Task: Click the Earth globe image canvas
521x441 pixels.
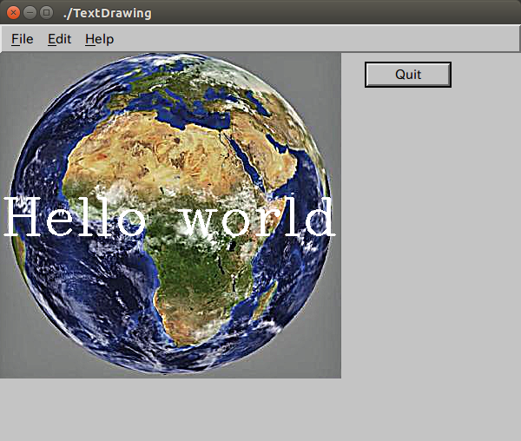Action: [x=170, y=215]
